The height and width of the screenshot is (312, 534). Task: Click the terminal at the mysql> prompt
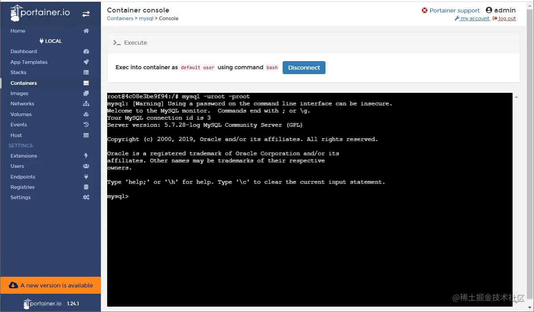(x=118, y=196)
